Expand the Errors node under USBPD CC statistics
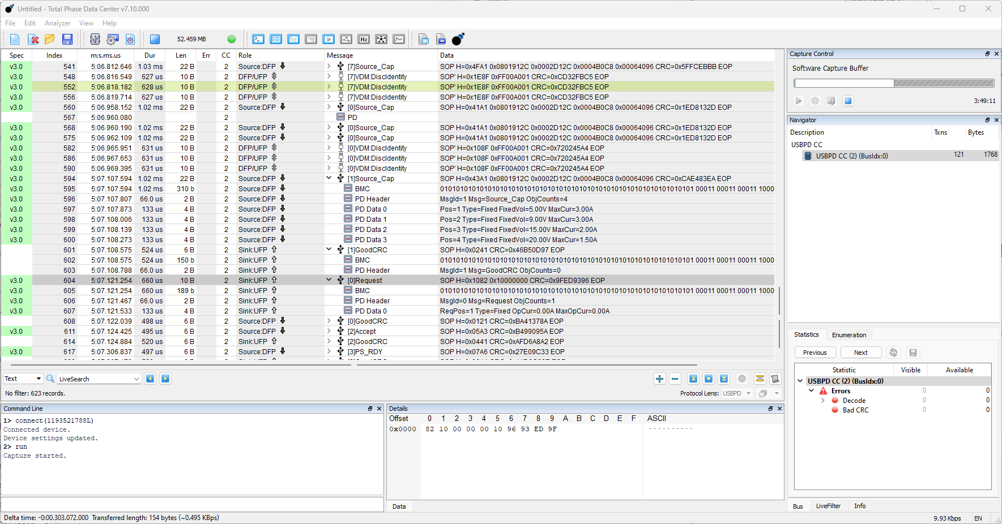1002x524 pixels. click(x=812, y=390)
